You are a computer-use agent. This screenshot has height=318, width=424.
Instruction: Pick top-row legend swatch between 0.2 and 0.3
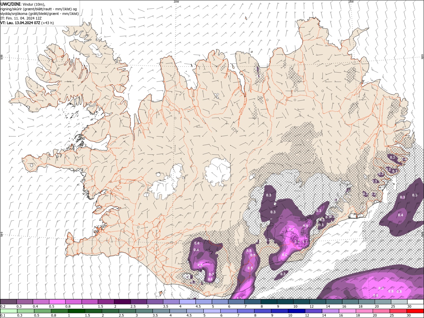click(x=8, y=302)
